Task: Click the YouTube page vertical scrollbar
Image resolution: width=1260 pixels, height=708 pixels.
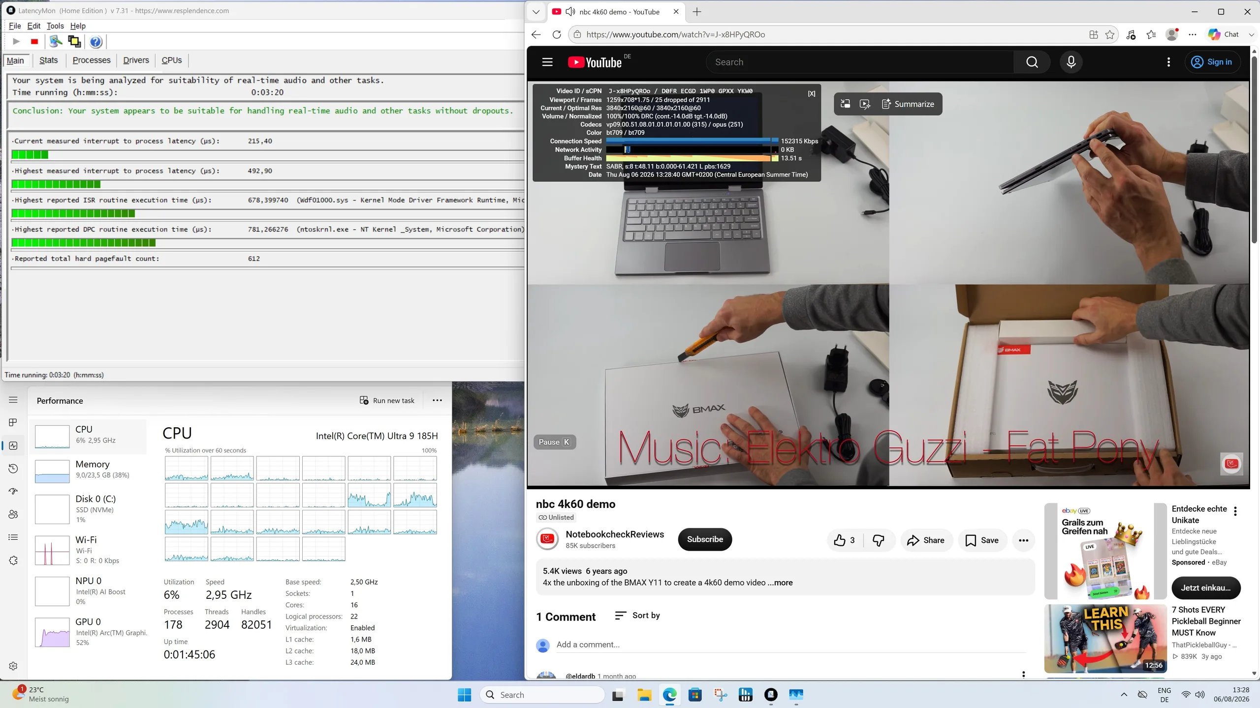Action: point(1254,149)
